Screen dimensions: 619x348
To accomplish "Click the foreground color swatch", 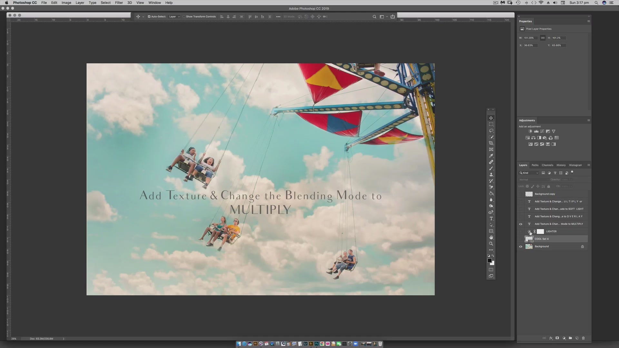I will (x=489, y=260).
